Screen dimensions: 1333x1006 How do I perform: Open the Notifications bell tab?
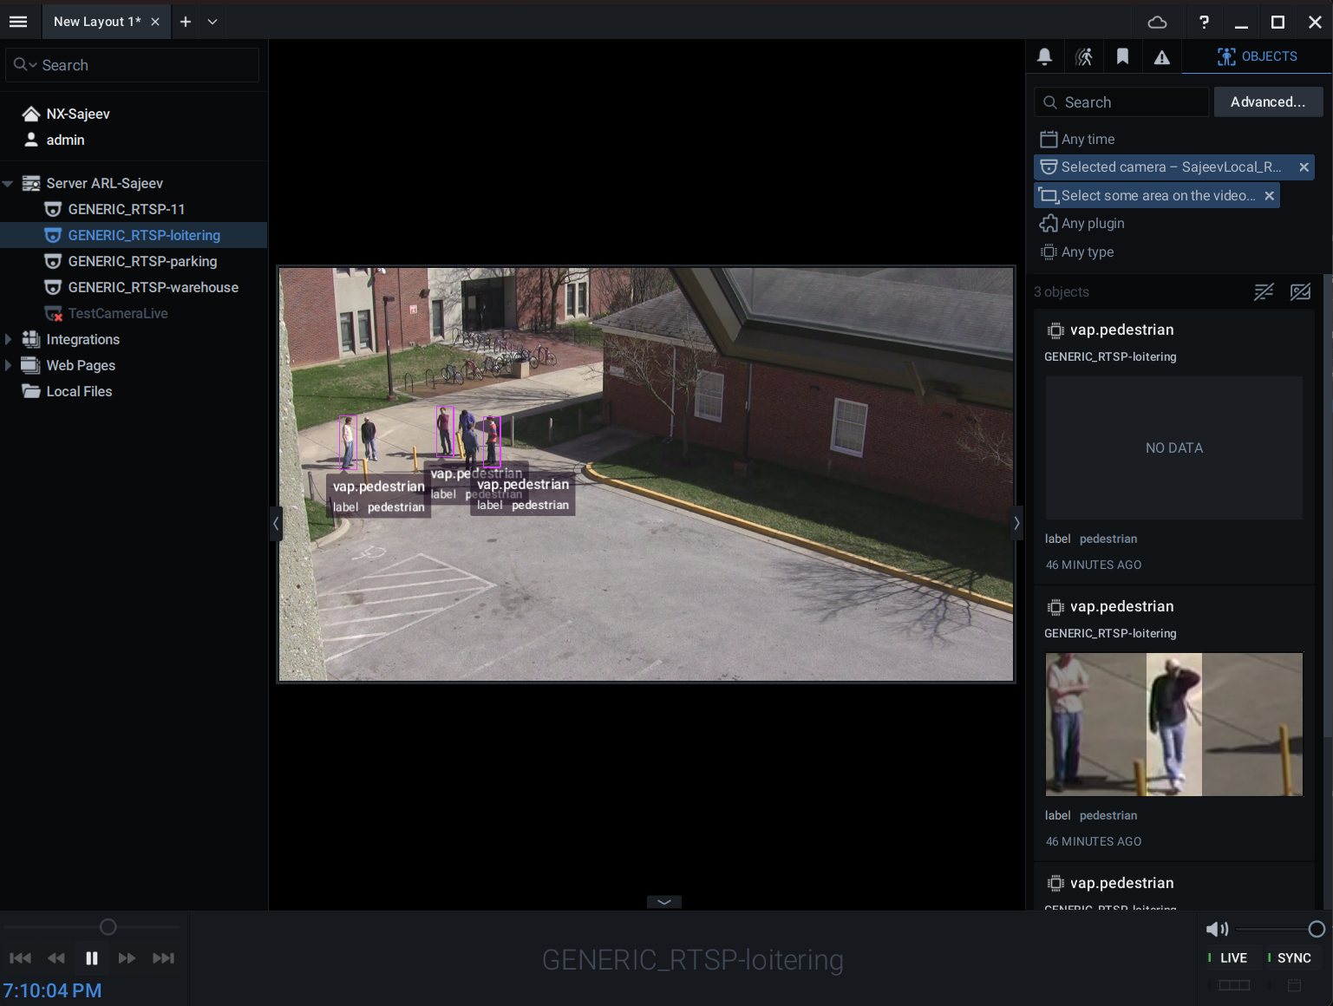[1044, 57]
